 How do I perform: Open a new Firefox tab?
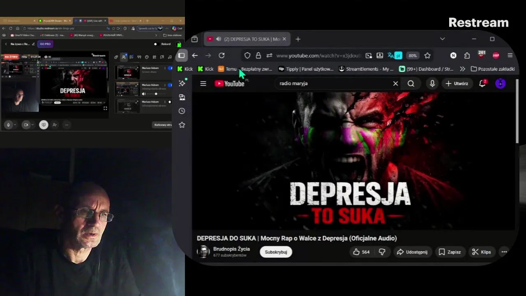pyautogui.click(x=298, y=39)
